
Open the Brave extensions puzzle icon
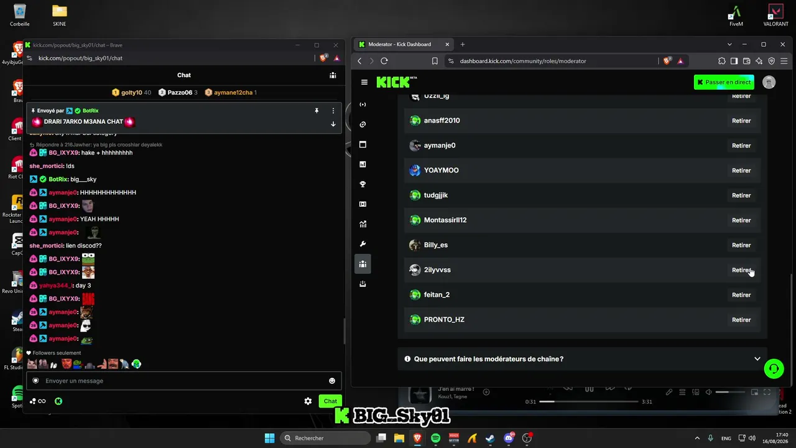721,61
